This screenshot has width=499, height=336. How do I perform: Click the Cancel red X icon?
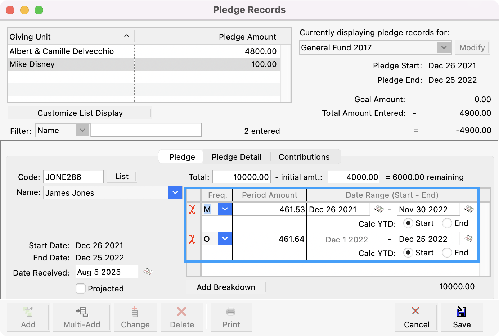click(415, 311)
